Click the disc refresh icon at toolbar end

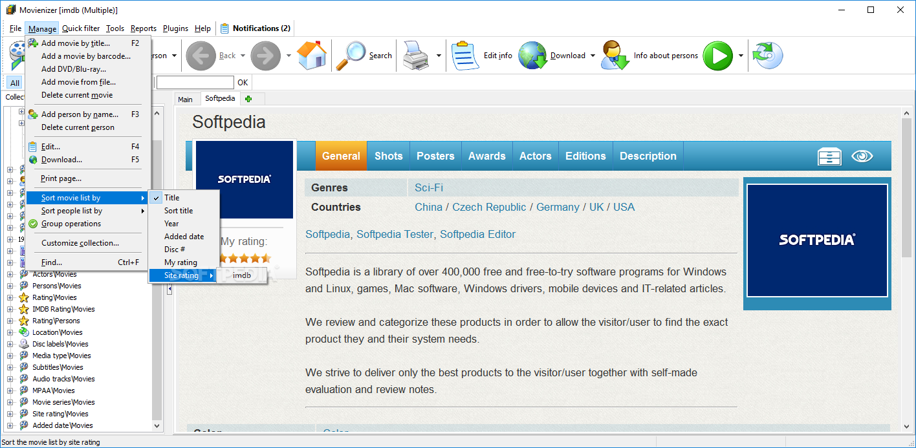768,56
